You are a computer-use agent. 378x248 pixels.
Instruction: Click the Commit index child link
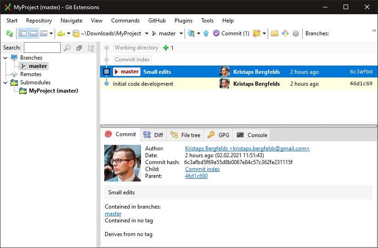click(x=203, y=169)
